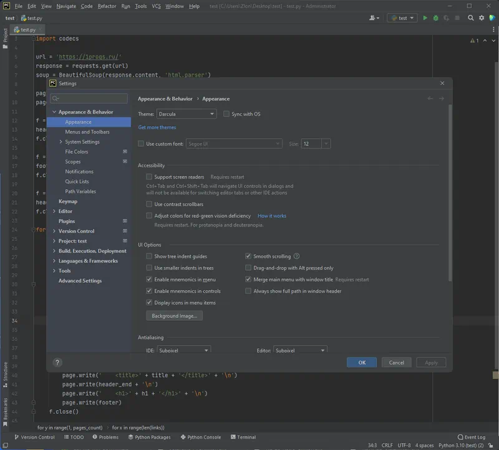This screenshot has width=499, height=450.
Task: Click the help question mark button
Action: click(57, 362)
